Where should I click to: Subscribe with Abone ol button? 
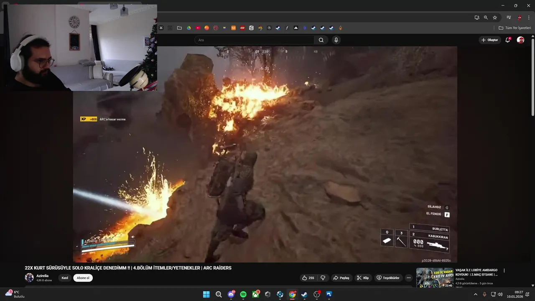pyautogui.click(x=83, y=278)
